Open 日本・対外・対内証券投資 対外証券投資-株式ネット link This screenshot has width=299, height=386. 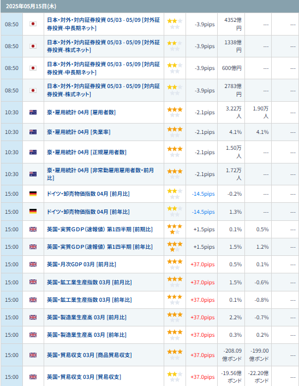tap(104, 46)
